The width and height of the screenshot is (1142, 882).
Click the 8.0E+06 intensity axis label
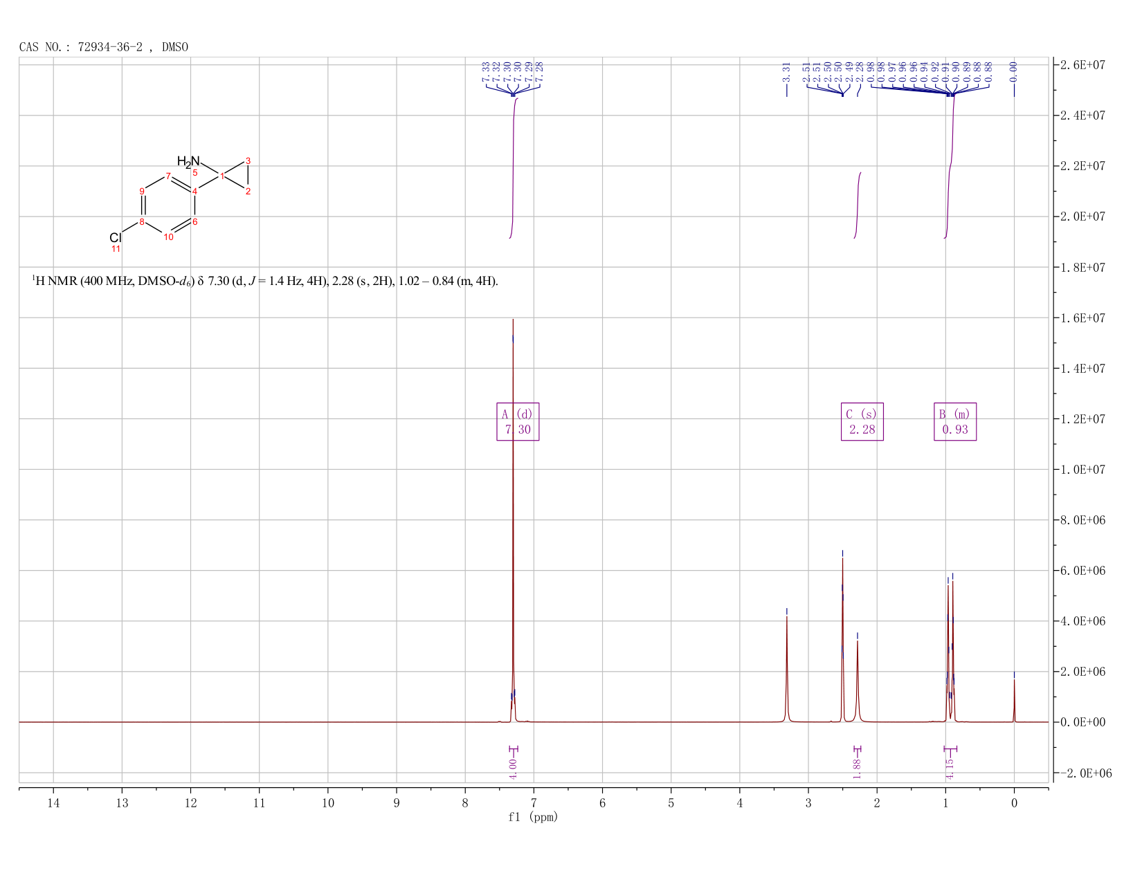1084,520
